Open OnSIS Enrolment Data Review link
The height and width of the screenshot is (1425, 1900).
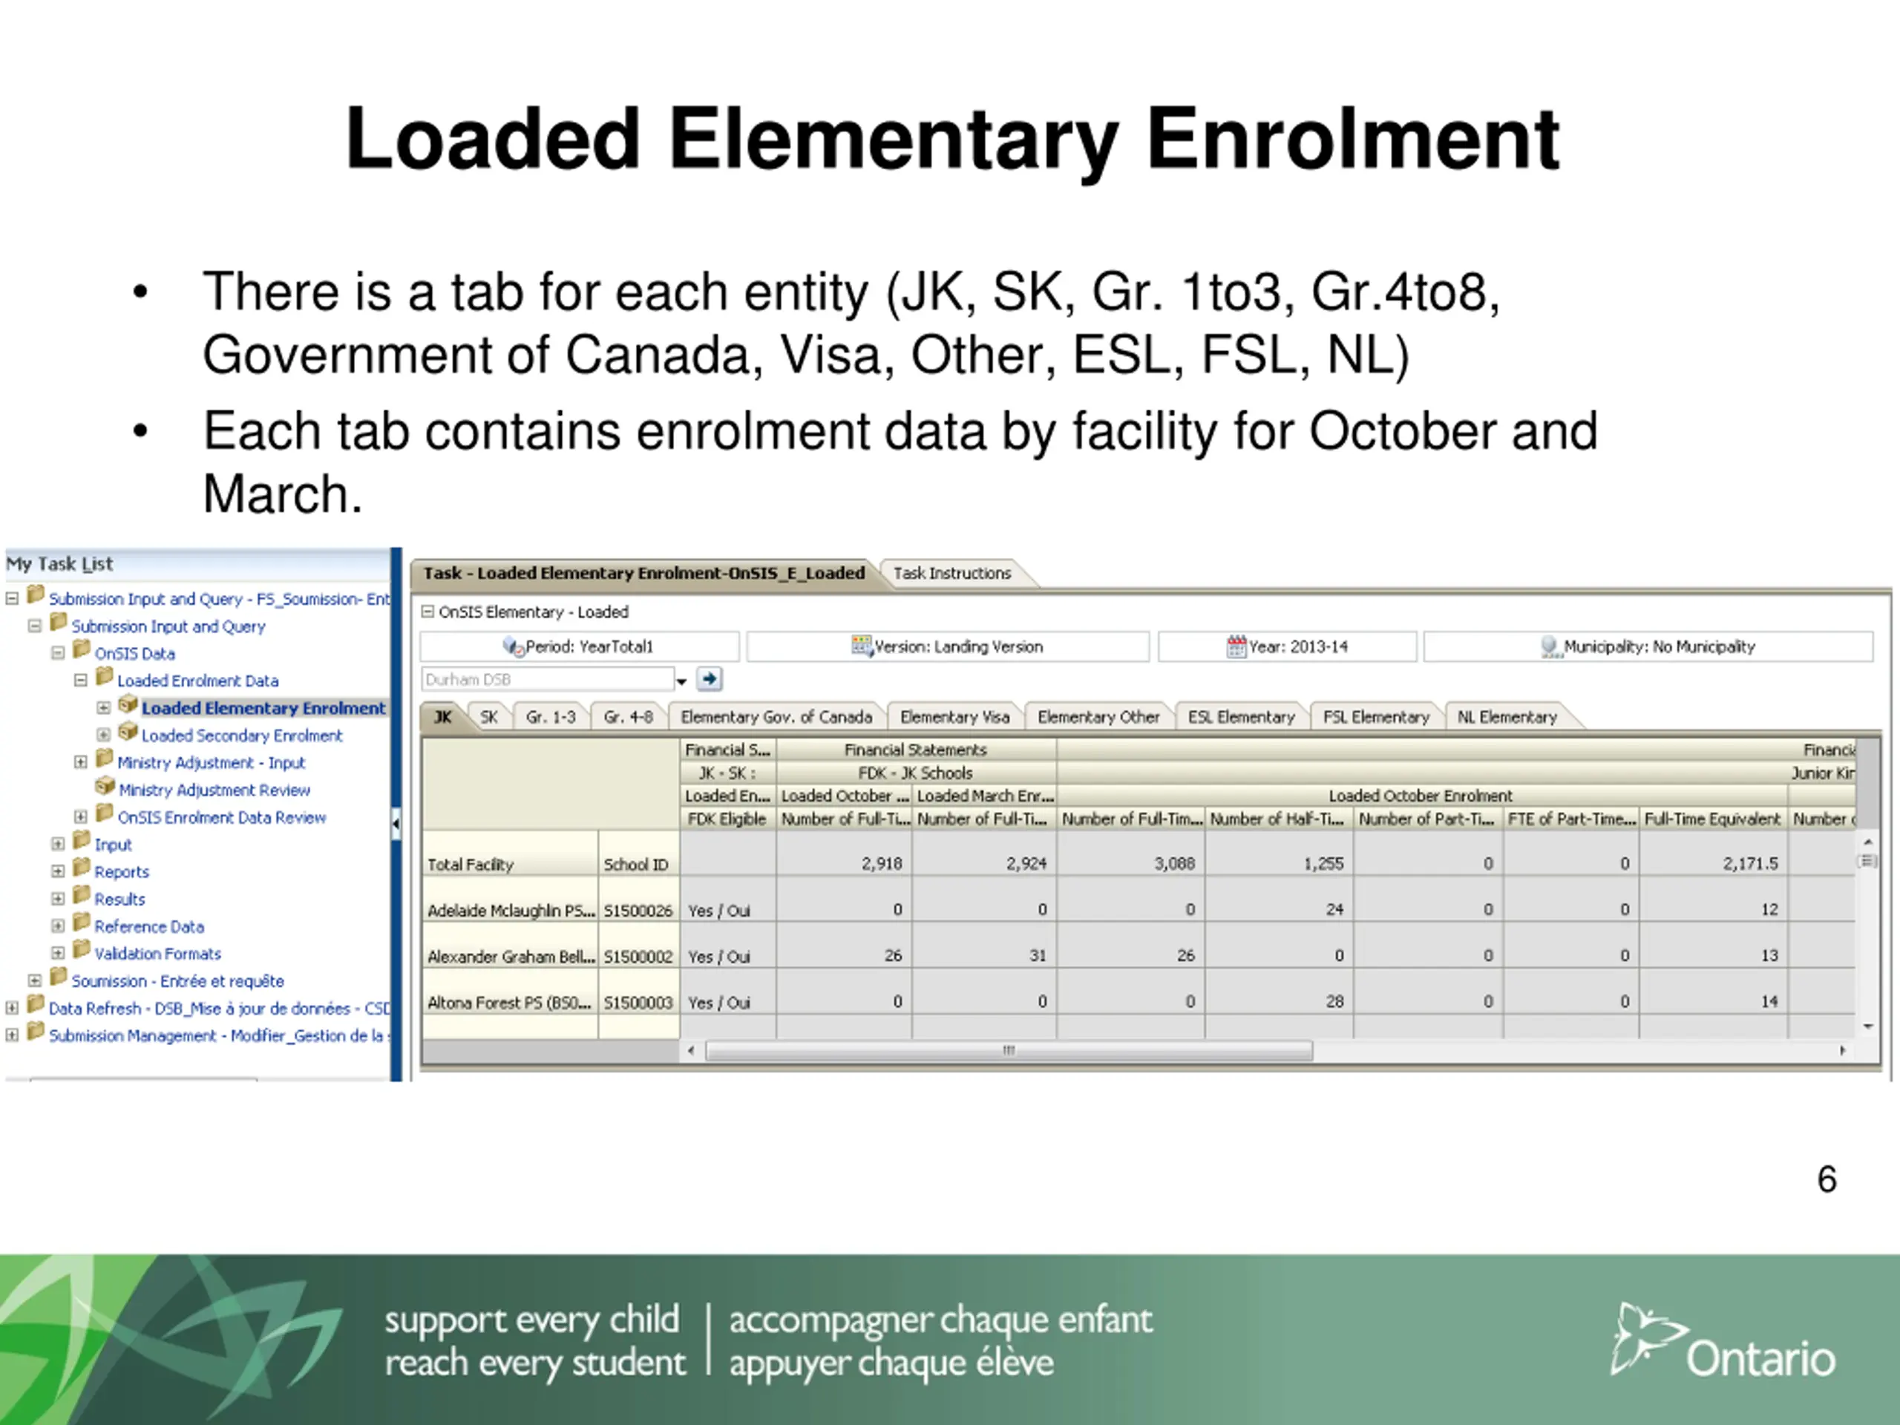[222, 817]
